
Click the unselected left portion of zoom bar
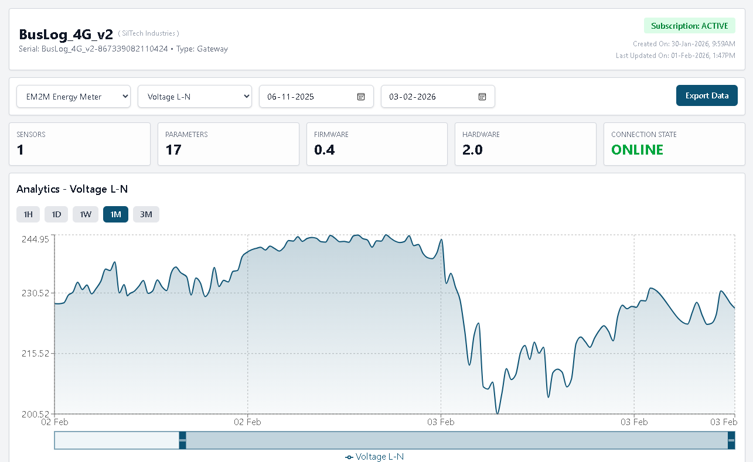116,440
